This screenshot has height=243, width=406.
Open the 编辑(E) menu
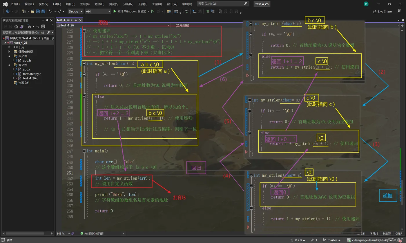click(29, 4)
